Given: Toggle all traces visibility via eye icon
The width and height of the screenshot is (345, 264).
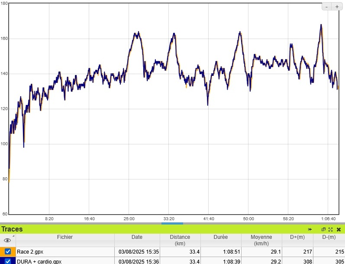Looking at the screenshot, I should point(7,240).
